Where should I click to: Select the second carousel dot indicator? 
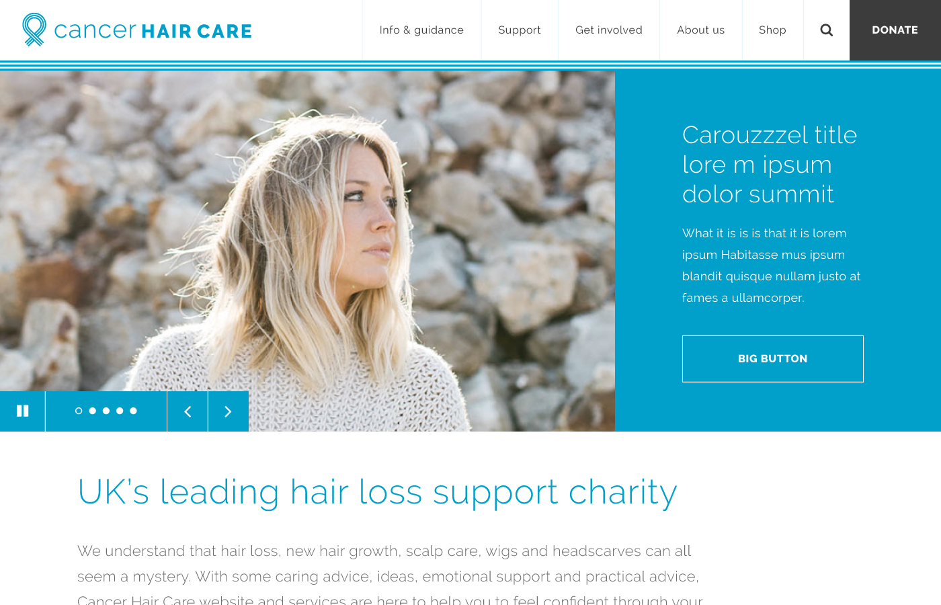click(93, 411)
